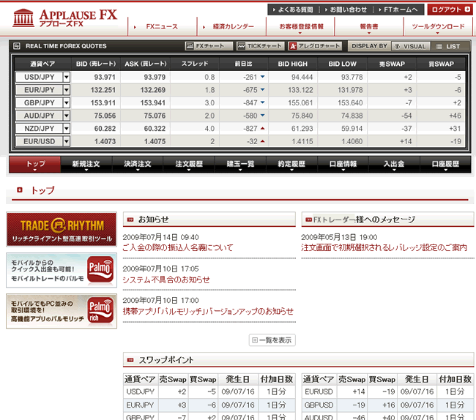This screenshot has height=420, width=476.
Task: Click the red plus icon beside トップ title
Action: pos(20,190)
